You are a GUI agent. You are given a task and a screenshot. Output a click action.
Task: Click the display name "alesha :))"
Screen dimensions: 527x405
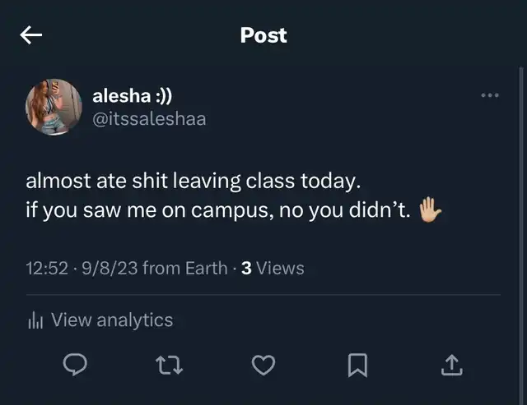(x=132, y=96)
